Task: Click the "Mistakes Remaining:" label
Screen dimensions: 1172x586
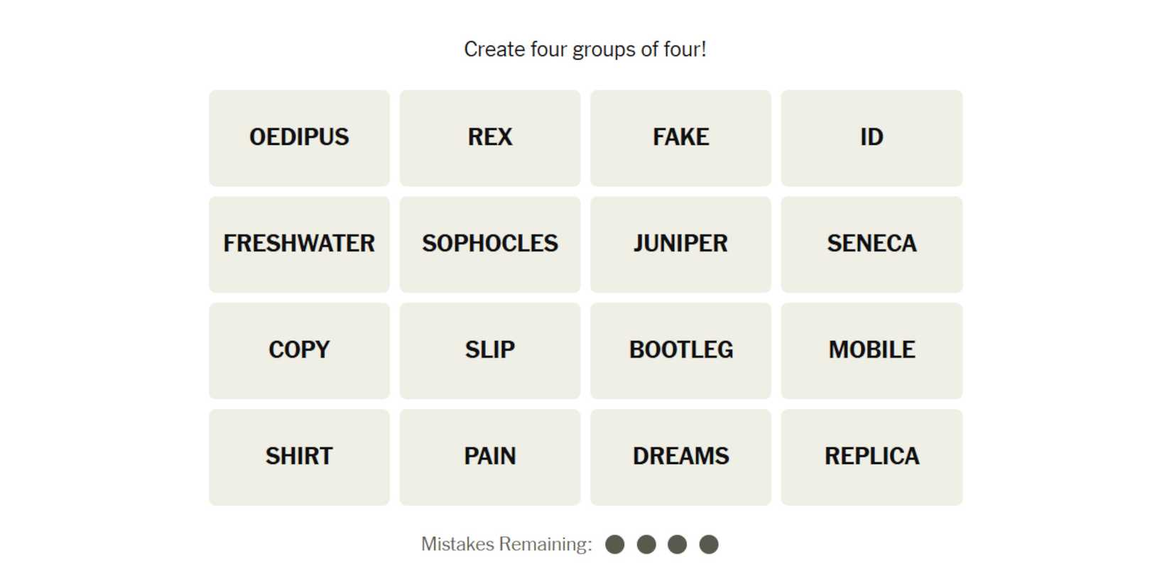Action: [506, 544]
